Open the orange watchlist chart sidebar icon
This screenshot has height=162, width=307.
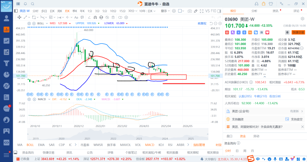7,29
